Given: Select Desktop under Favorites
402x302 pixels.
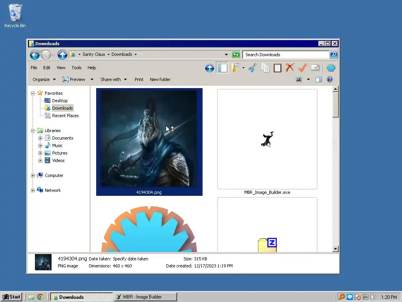Looking at the screenshot, I should coord(60,101).
